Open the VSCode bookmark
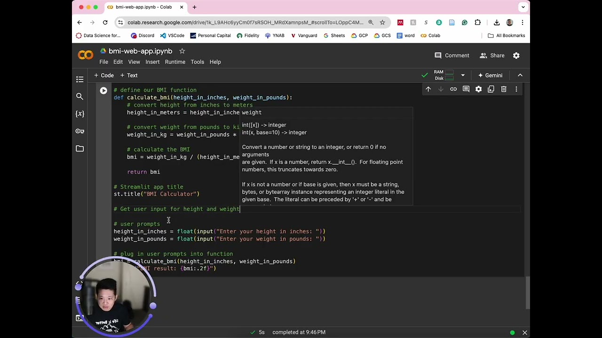Screen dimensions: 602x338 pyautogui.click(x=172, y=35)
